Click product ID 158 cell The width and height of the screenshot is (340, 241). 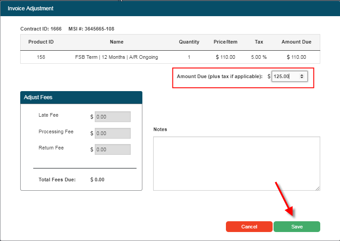coord(41,57)
